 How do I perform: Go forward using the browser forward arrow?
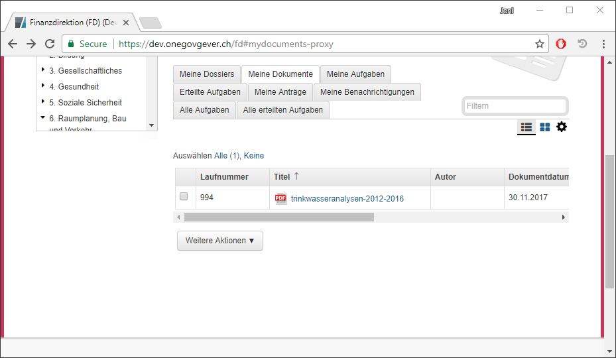(31, 44)
